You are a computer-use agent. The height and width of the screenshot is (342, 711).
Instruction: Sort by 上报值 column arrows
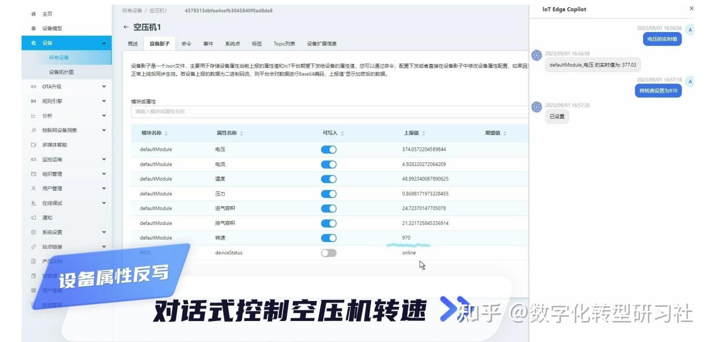(x=424, y=133)
